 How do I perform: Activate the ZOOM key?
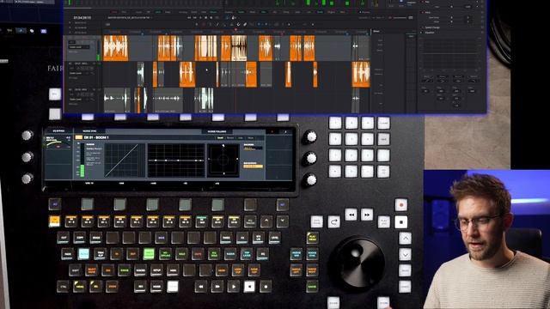pos(112,287)
